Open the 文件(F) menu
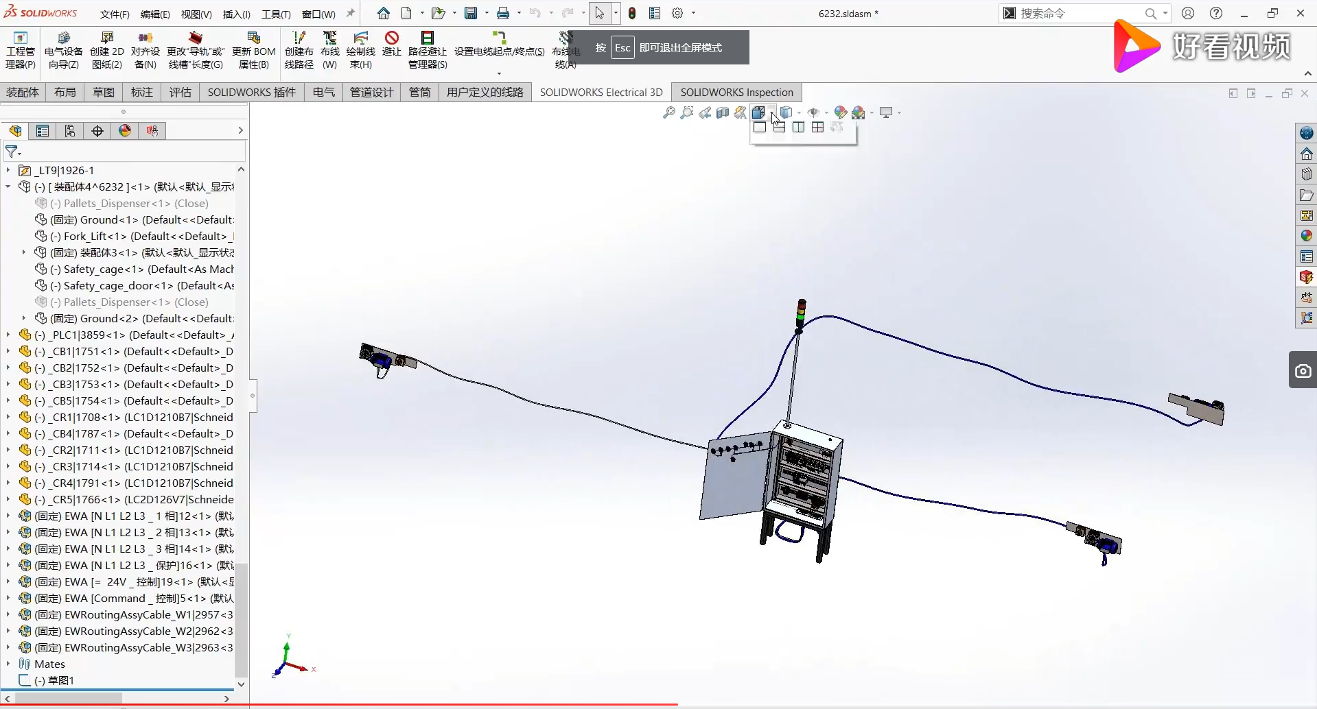The height and width of the screenshot is (709, 1317). pyautogui.click(x=115, y=14)
